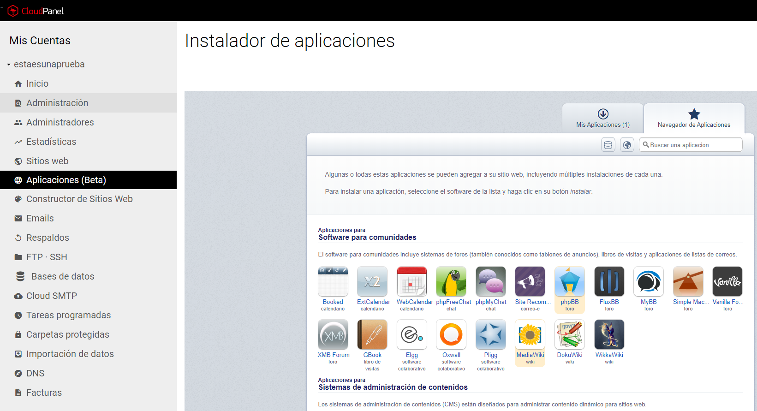Select the XMB Forum icon
This screenshot has width=757, height=411.
pos(333,334)
